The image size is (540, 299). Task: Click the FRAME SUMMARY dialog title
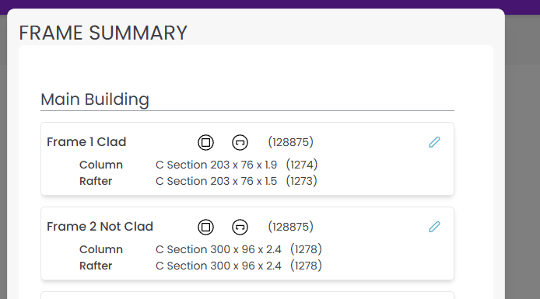[103, 33]
